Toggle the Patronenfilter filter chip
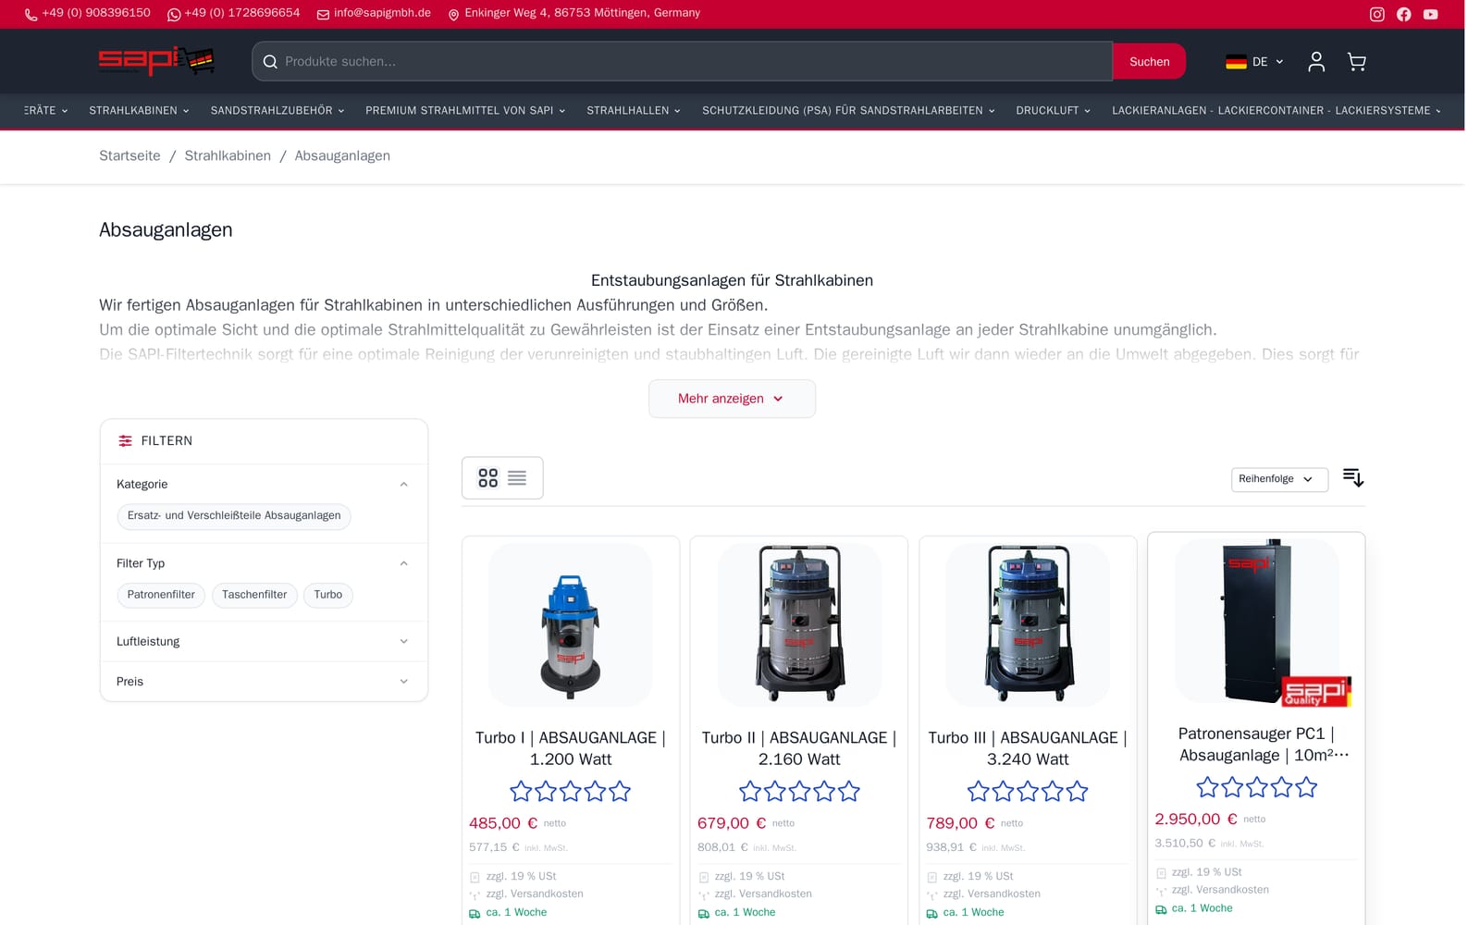Screen dimensions: 1480x925 161,595
